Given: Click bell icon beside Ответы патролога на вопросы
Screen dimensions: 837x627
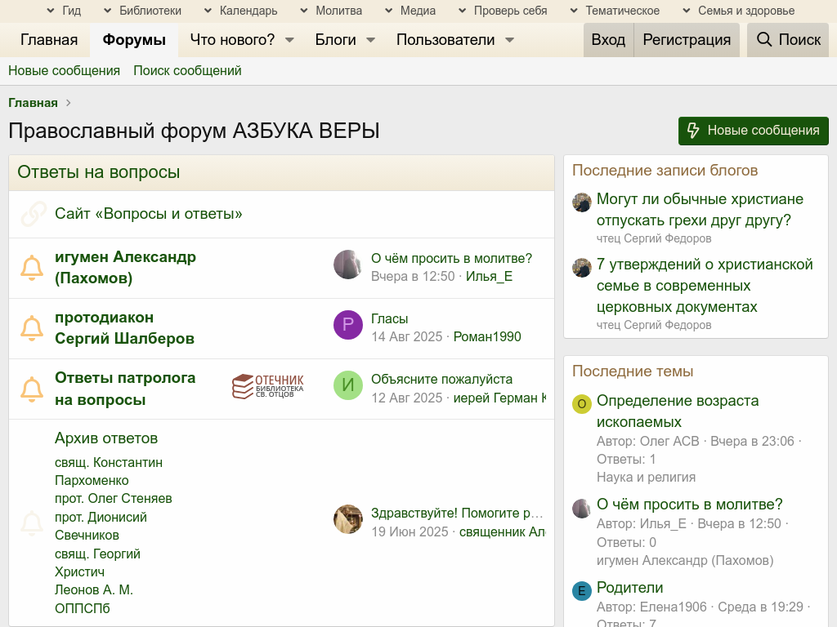Looking at the screenshot, I should [32, 389].
